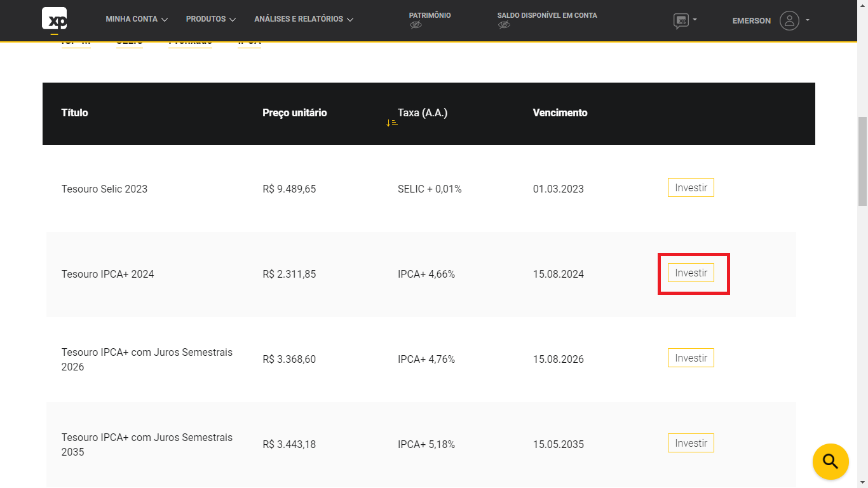Click the Preço unitário column header
This screenshot has height=488, width=868.
click(x=295, y=112)
